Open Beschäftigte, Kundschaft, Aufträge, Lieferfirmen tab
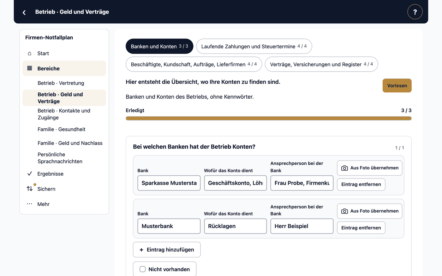This screenshot has height=276, width=442. 194,64
